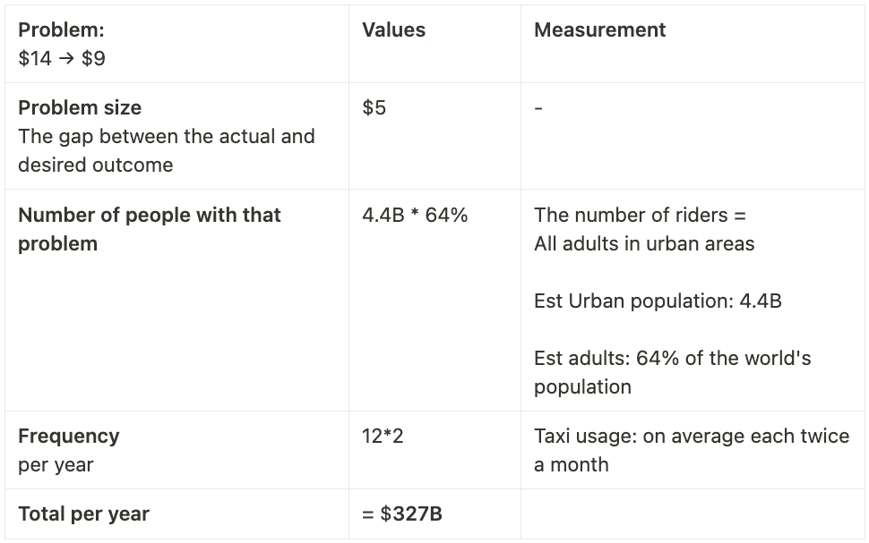Screen dimensions: 869x543
Task: Click the "Measurement" column header
Action: click(599, 30)
